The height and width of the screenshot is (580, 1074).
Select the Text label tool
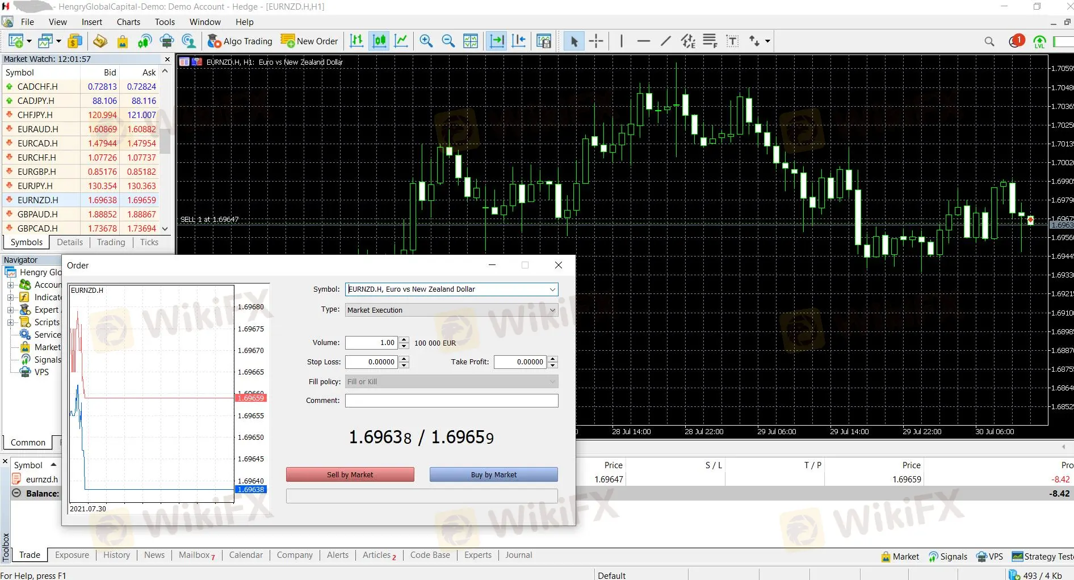[x=732, y=41]
